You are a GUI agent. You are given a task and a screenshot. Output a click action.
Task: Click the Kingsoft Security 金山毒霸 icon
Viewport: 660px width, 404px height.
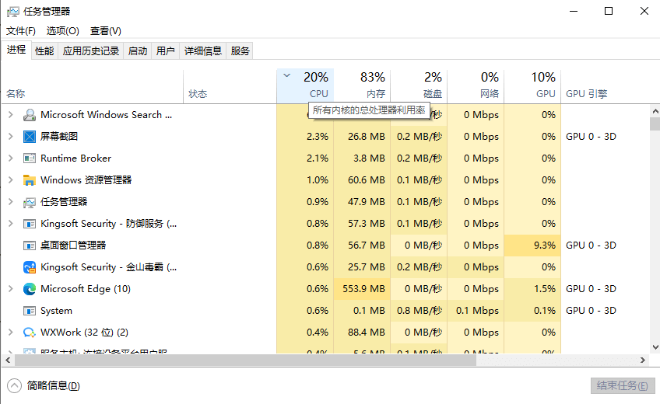coord(29,267)
